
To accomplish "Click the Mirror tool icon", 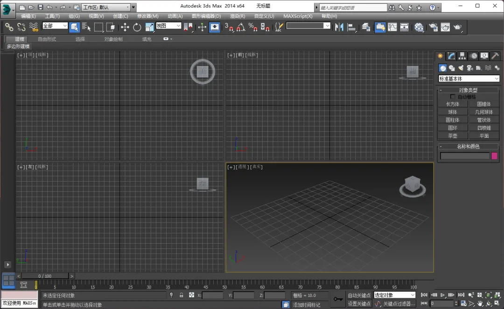I will point(339,27).
